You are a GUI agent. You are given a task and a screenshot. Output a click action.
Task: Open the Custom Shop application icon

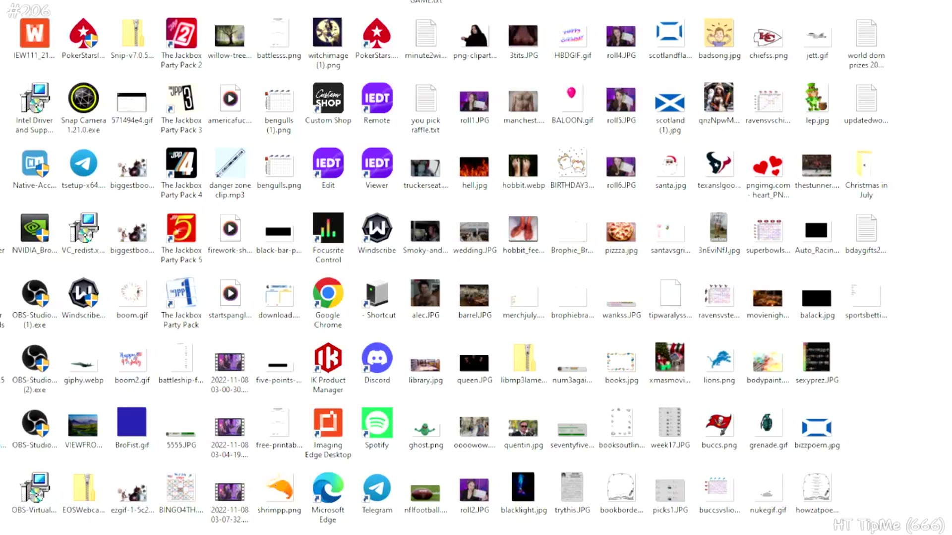point(328,98)
